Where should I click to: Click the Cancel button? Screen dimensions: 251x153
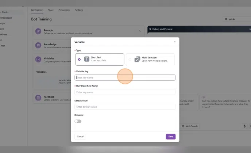pyautogui.click(x=80, y=137)
